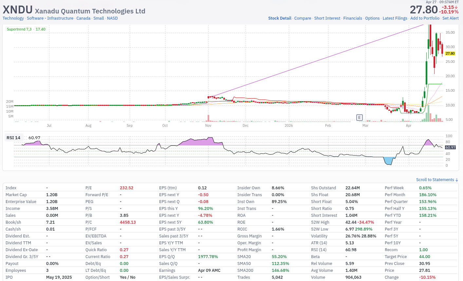Open Software - Infrastructure industry link
This screenshot has height=281, width=463.
(x=50, y=18)
